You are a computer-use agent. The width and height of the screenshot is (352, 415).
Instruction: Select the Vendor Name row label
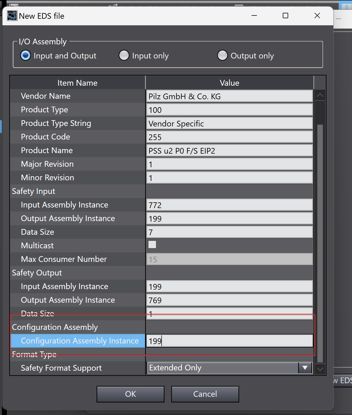point(46,96)
